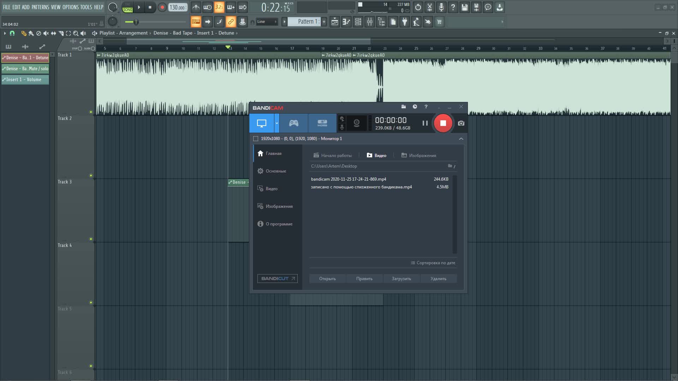This screenshot has width=678, height=381.
Task: Toggle the playlist snap magnet icon
Action: [12, 33]
